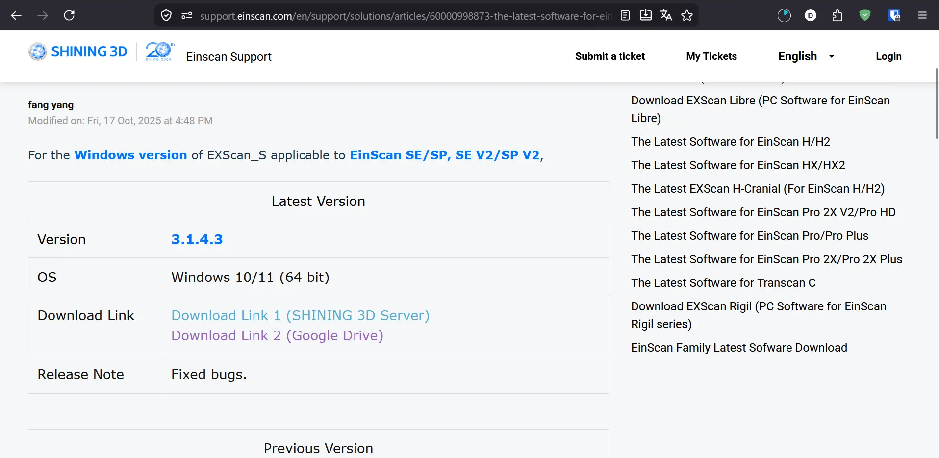Viewport: 939px width, 458px height.
Task: Open the tracking protection shield icon
Action: pos(166,16)
